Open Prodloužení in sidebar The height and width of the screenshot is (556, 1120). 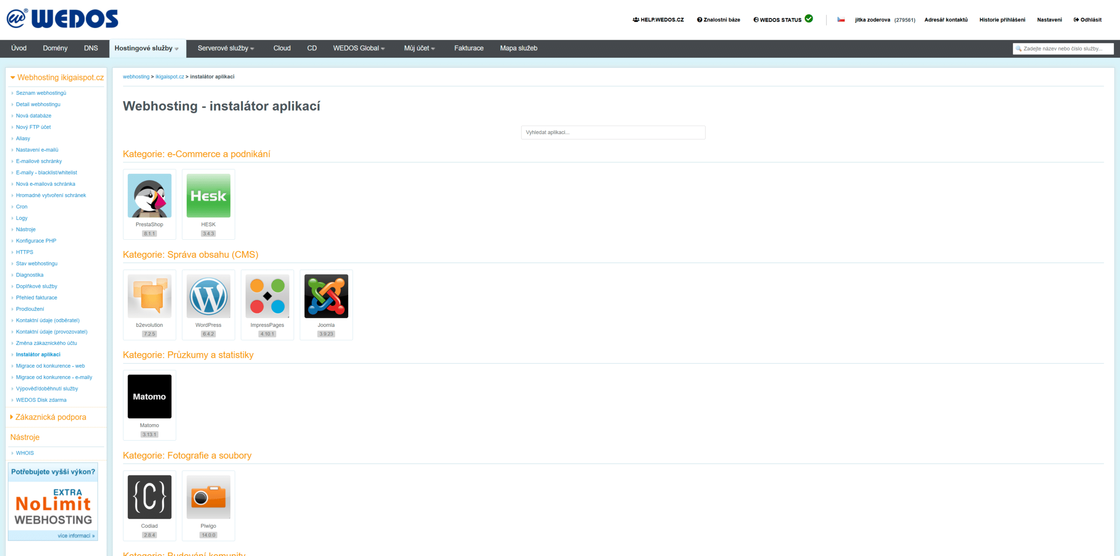pos(30,309)
